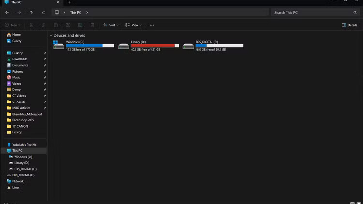Click the "40.8 GB free of 481 GB" text
The image size is (363, 204).
coord(145,50)
